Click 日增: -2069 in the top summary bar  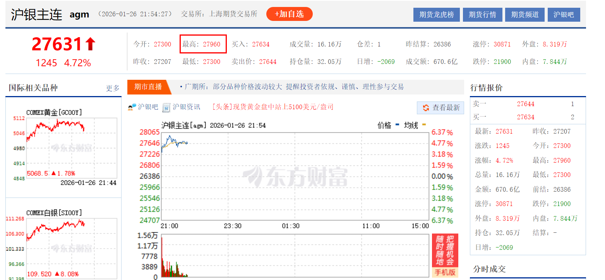point(376,62)
